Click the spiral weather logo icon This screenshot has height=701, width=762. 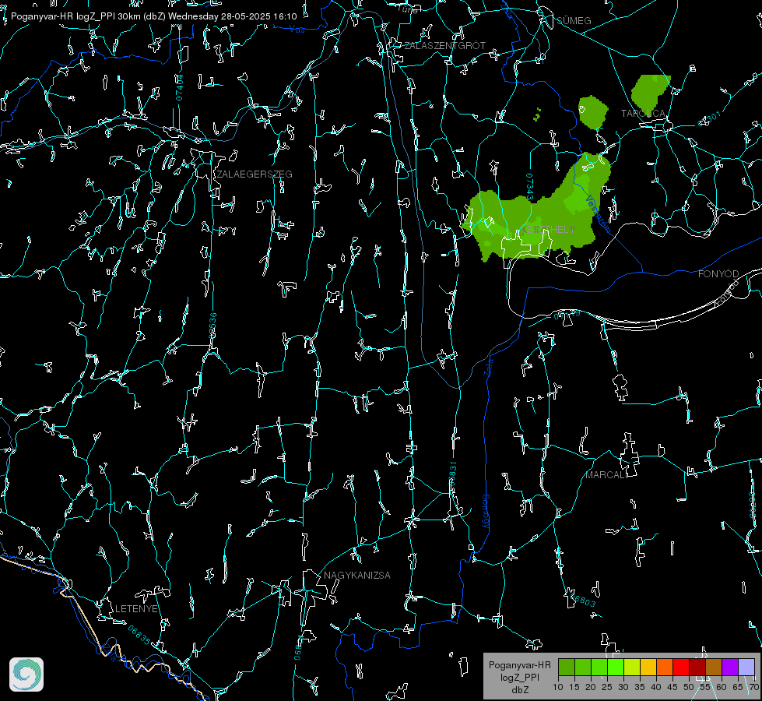[x=26, y=675]
